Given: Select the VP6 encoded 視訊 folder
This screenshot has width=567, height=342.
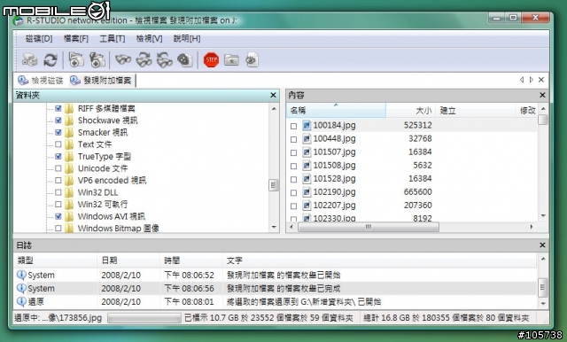Looking at the screenshot, I should (113, 181).
